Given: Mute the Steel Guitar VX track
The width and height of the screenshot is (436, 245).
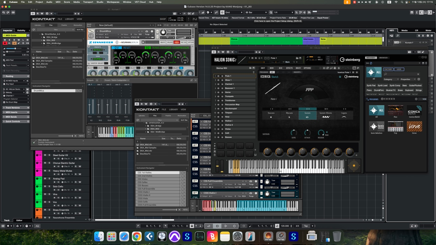Looking at the screenshot, I should click(45, 155).
